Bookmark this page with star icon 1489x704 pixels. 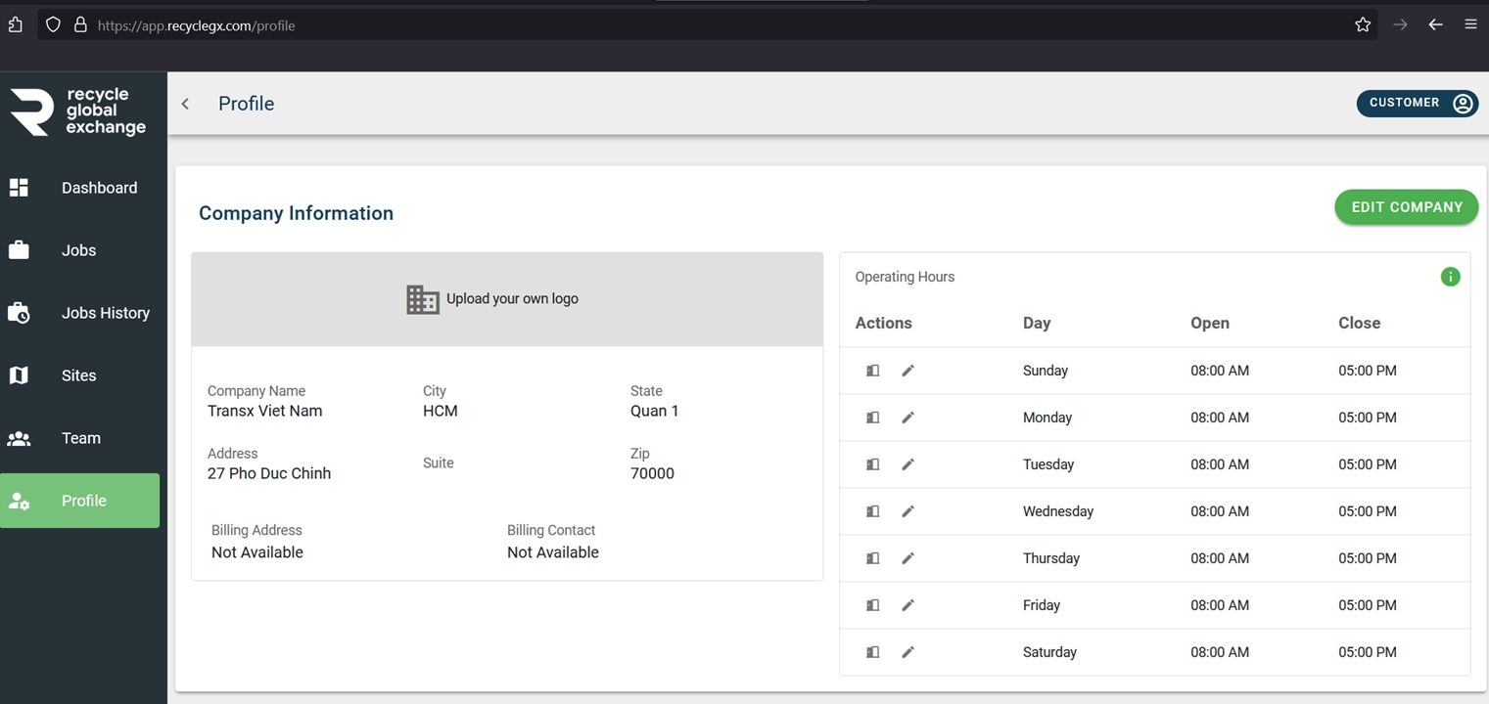[x=1363, y=25]
